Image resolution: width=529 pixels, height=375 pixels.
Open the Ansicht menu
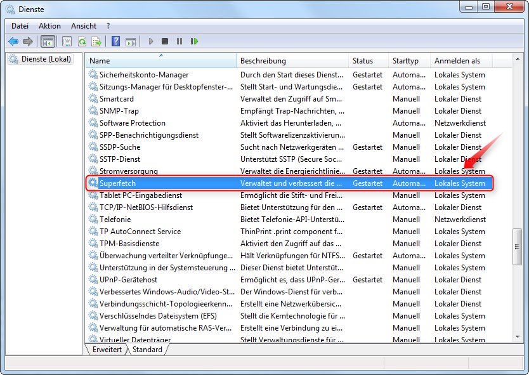[83, 25]
